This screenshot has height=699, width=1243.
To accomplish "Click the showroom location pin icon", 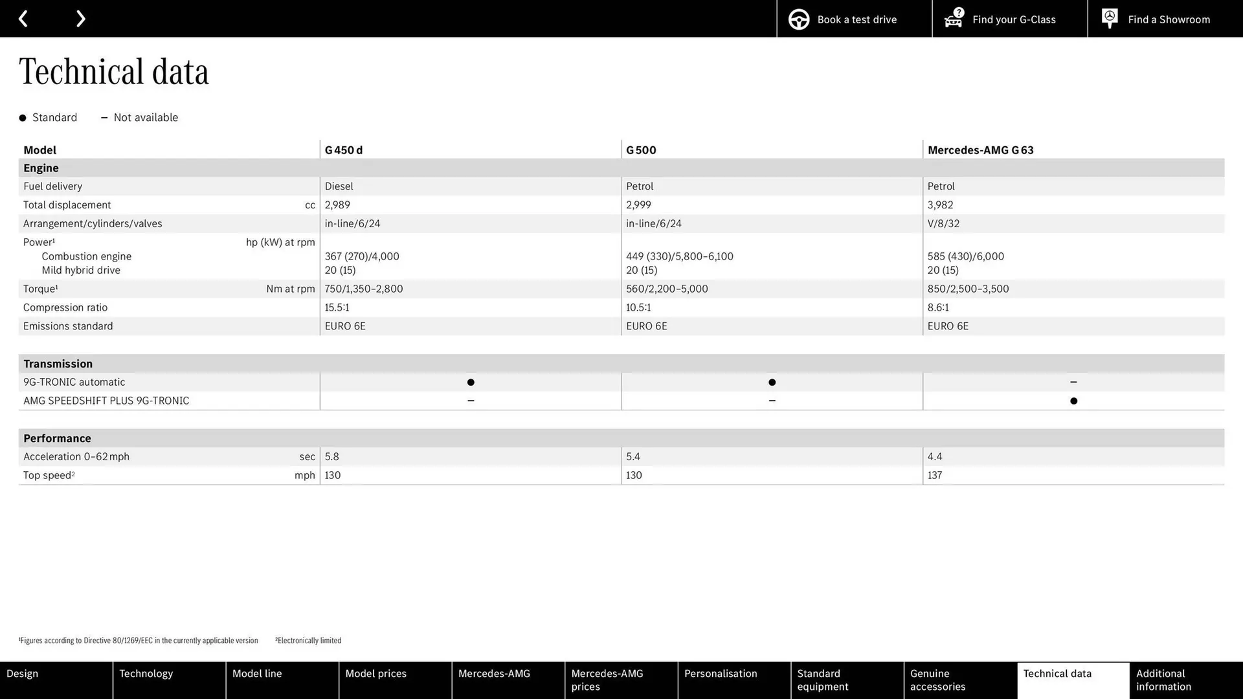I will click(x=1109, y=18).
